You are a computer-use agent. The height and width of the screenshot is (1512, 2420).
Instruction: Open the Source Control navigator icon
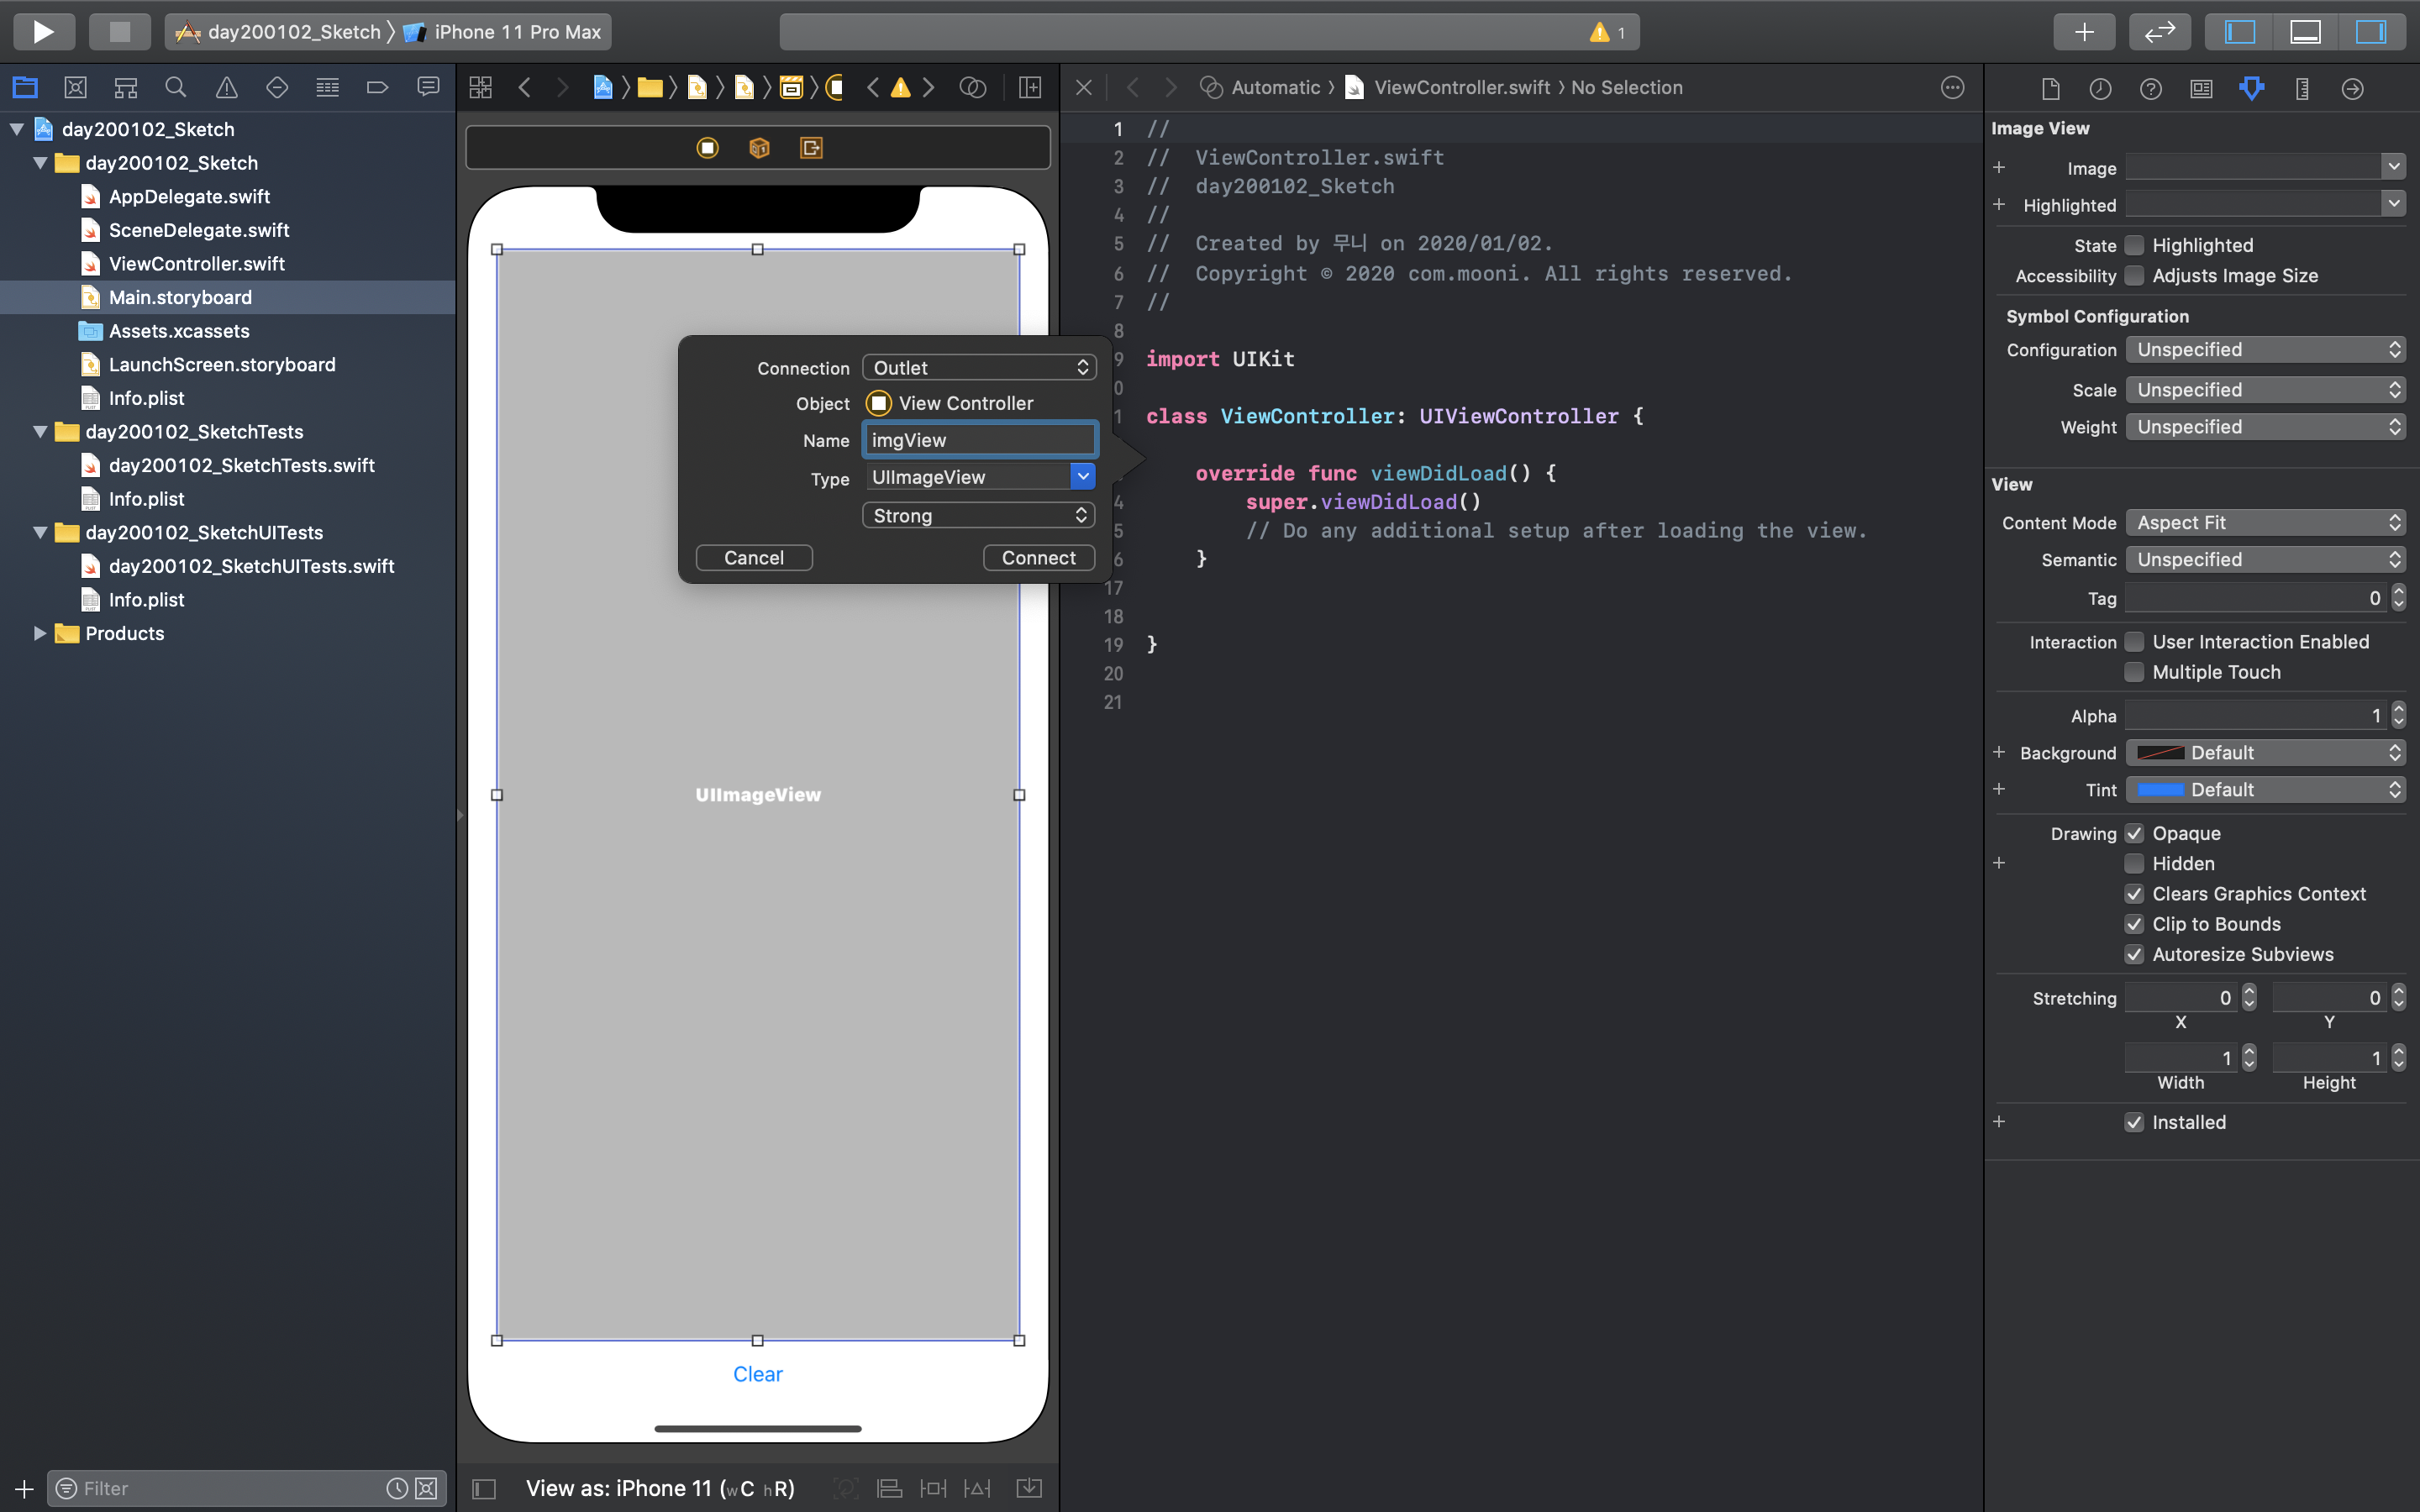tap(75, 88)
